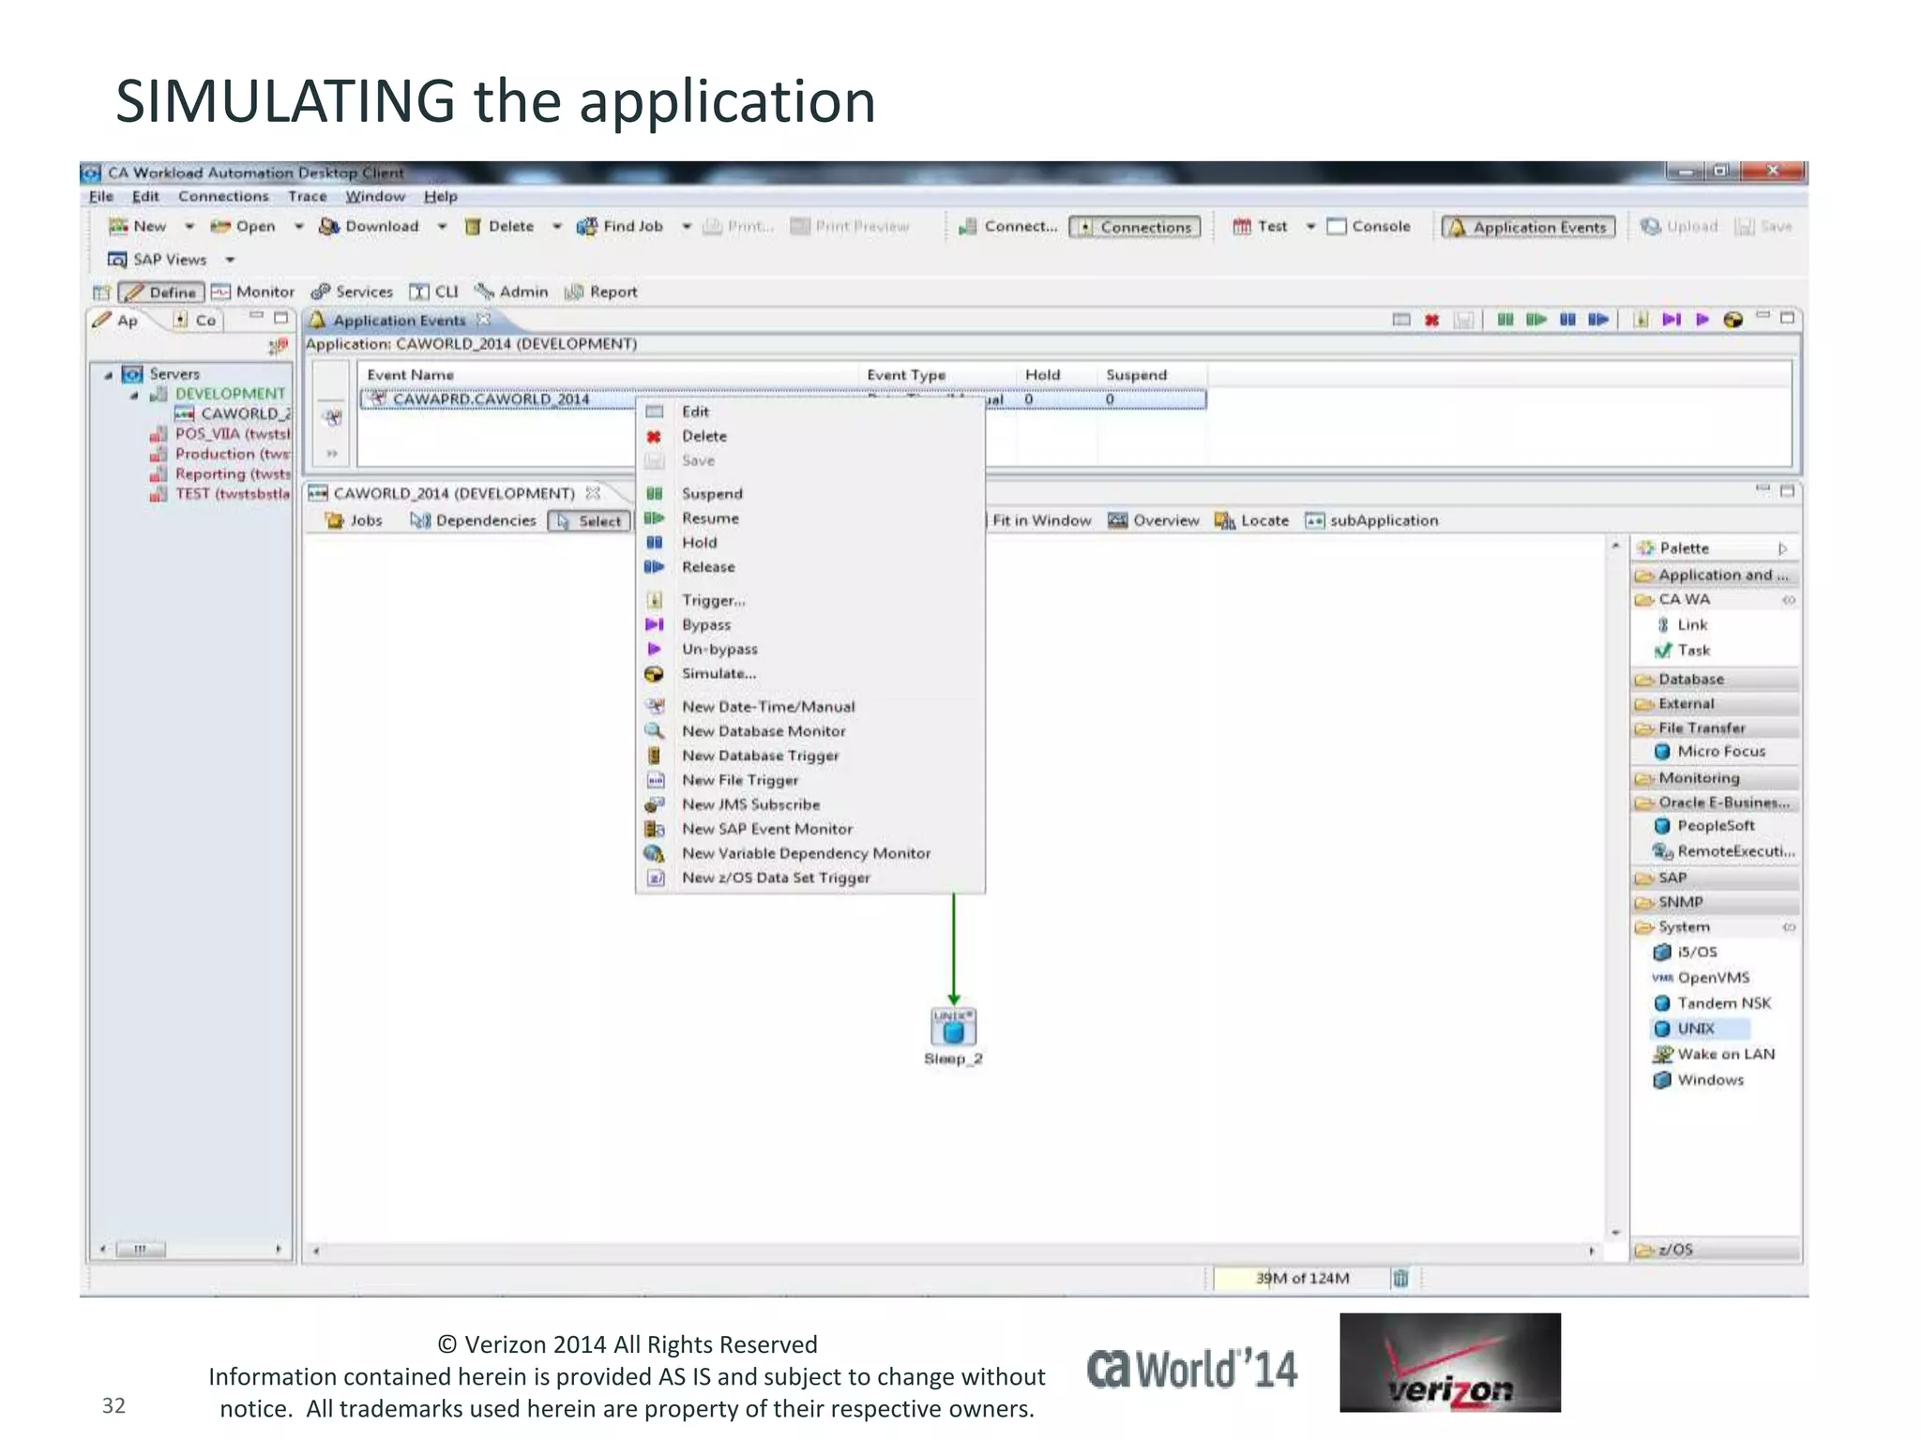Collapse the DEVELOPMENT server node

click(x=134, y=396)
